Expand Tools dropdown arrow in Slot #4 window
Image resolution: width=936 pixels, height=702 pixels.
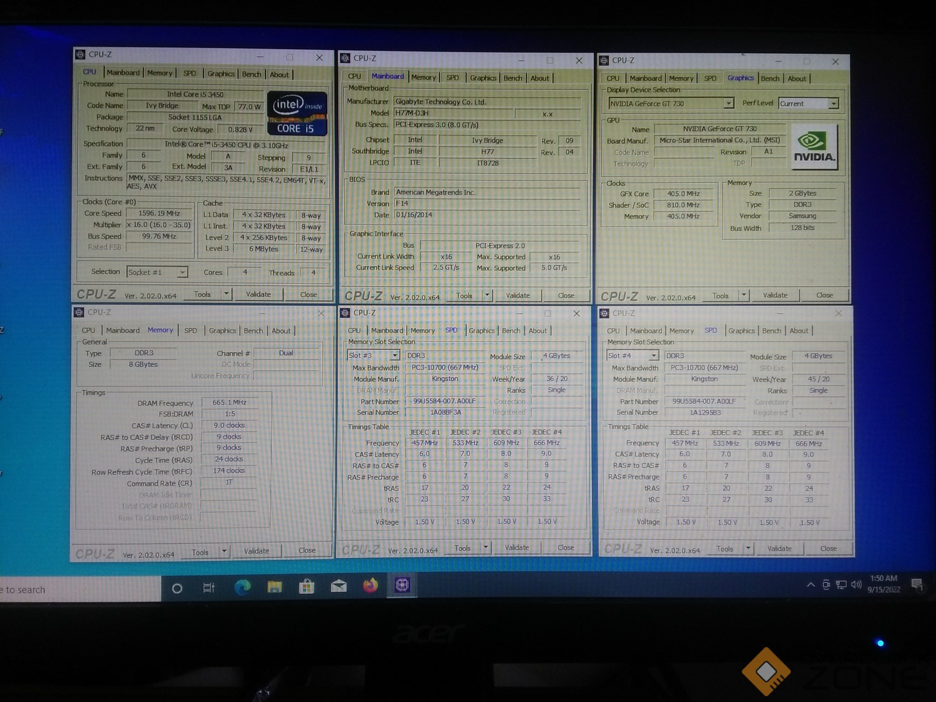point(748,549)
